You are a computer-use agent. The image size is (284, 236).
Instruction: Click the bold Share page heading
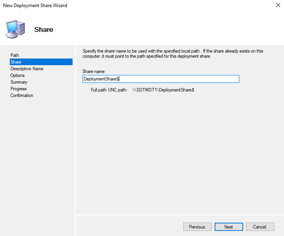tap(44, 30)
